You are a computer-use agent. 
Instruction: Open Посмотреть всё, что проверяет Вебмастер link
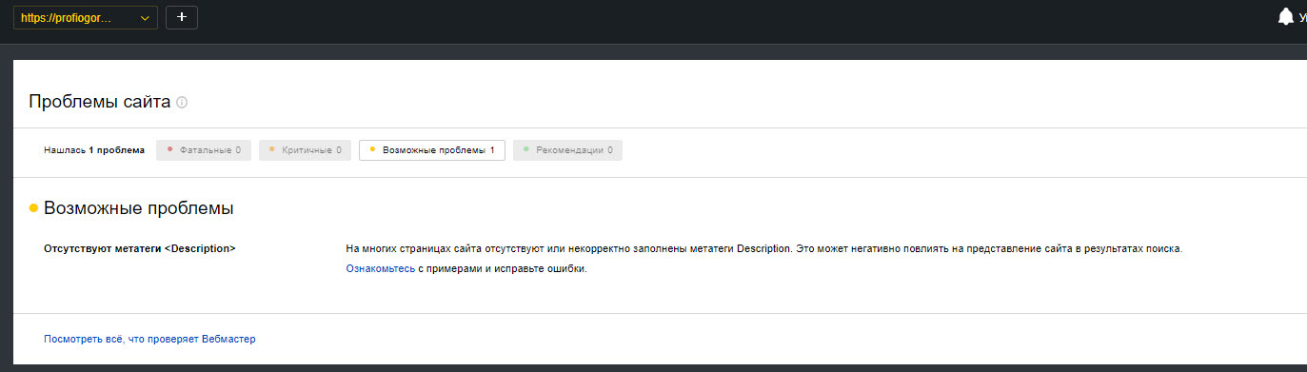coord(149,339)
